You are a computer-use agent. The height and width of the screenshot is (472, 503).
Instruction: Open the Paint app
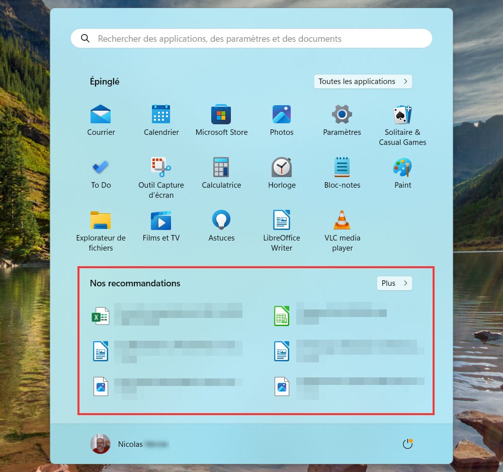coord(402,173)
